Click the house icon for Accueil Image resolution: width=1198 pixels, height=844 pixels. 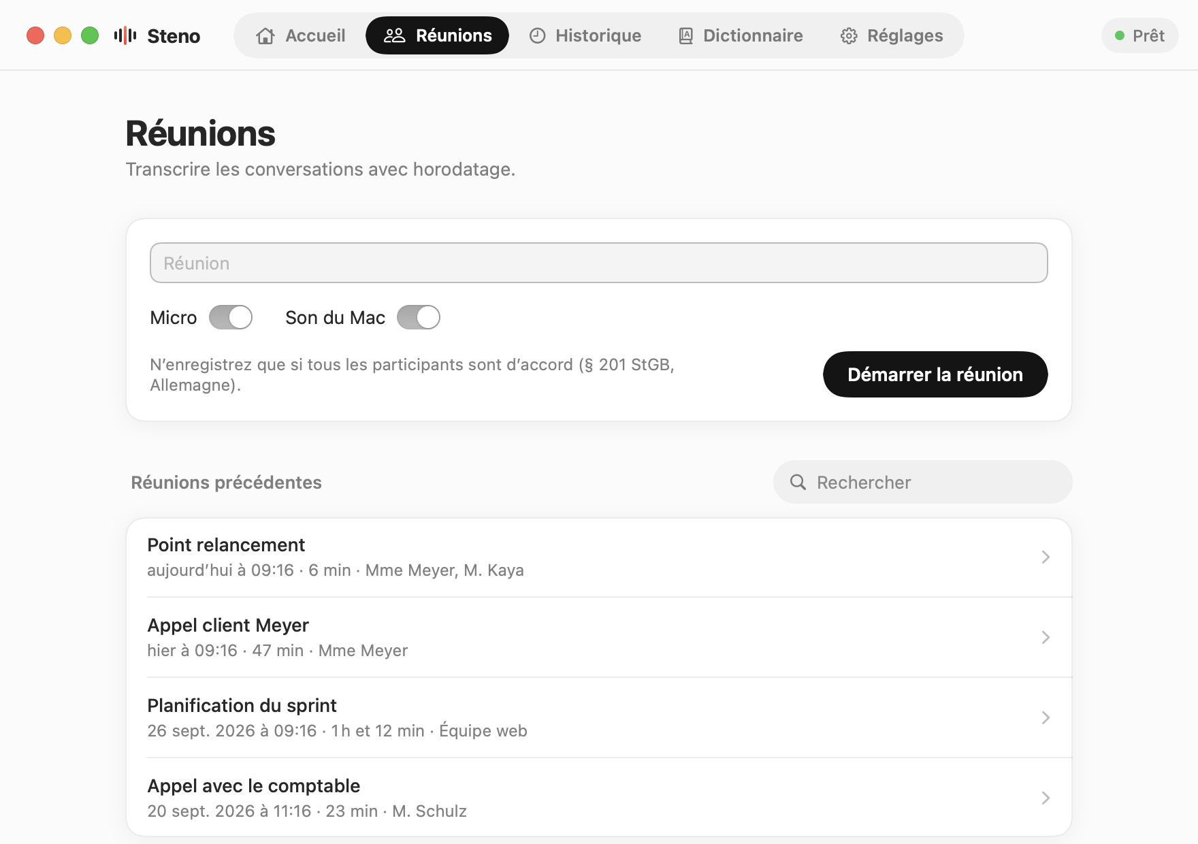(265, 35)
